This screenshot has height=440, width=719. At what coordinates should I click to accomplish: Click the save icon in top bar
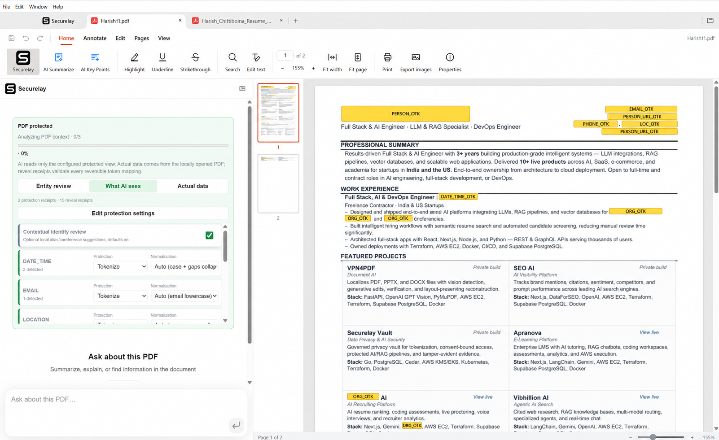point(12,38)
